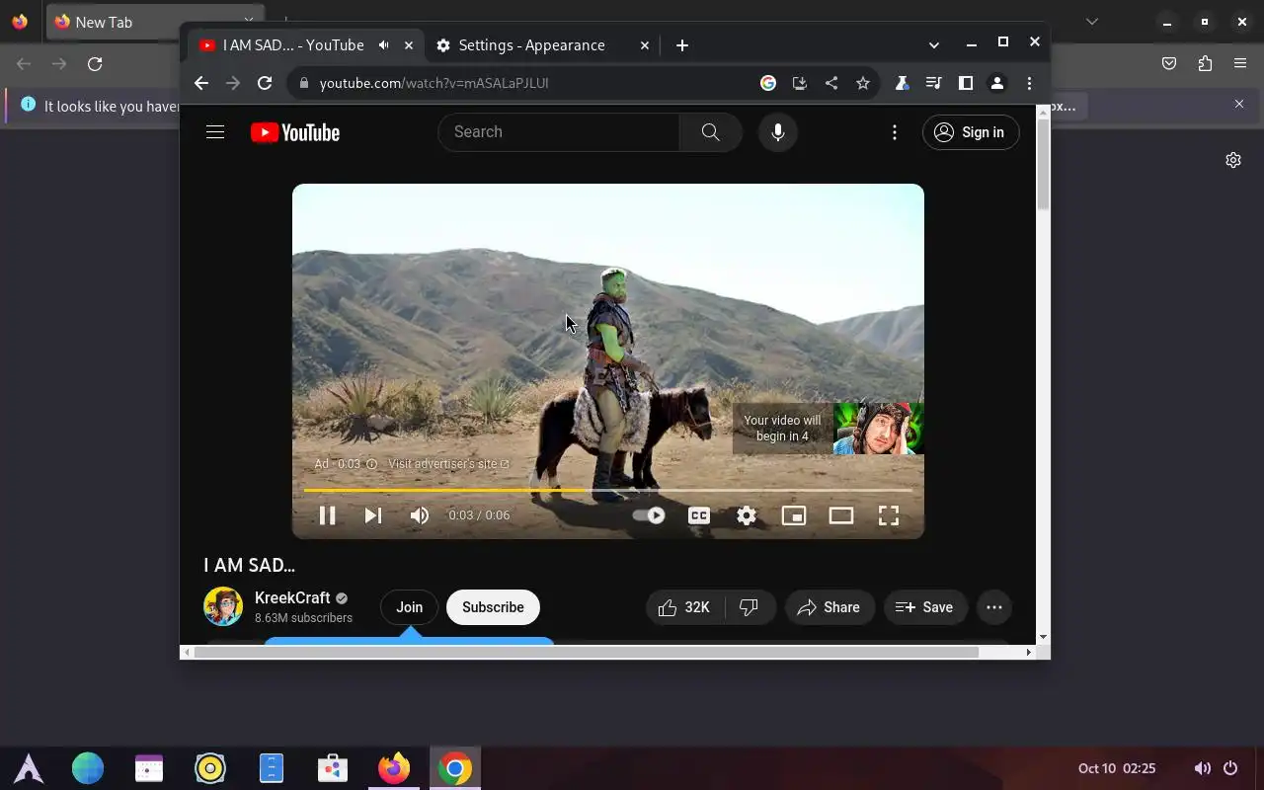Screen dimensions: 1264x790
Task: Open Chrome's three-dot main menu
Action: tap(1029, 83)
